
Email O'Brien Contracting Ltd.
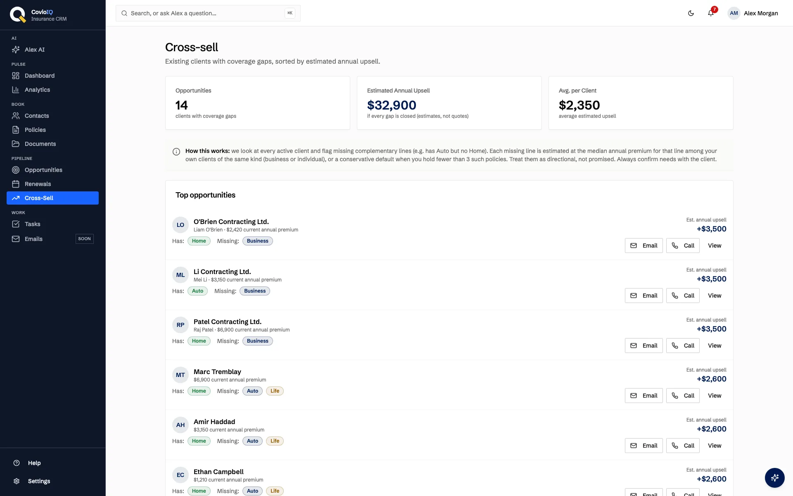coord(643,246)
